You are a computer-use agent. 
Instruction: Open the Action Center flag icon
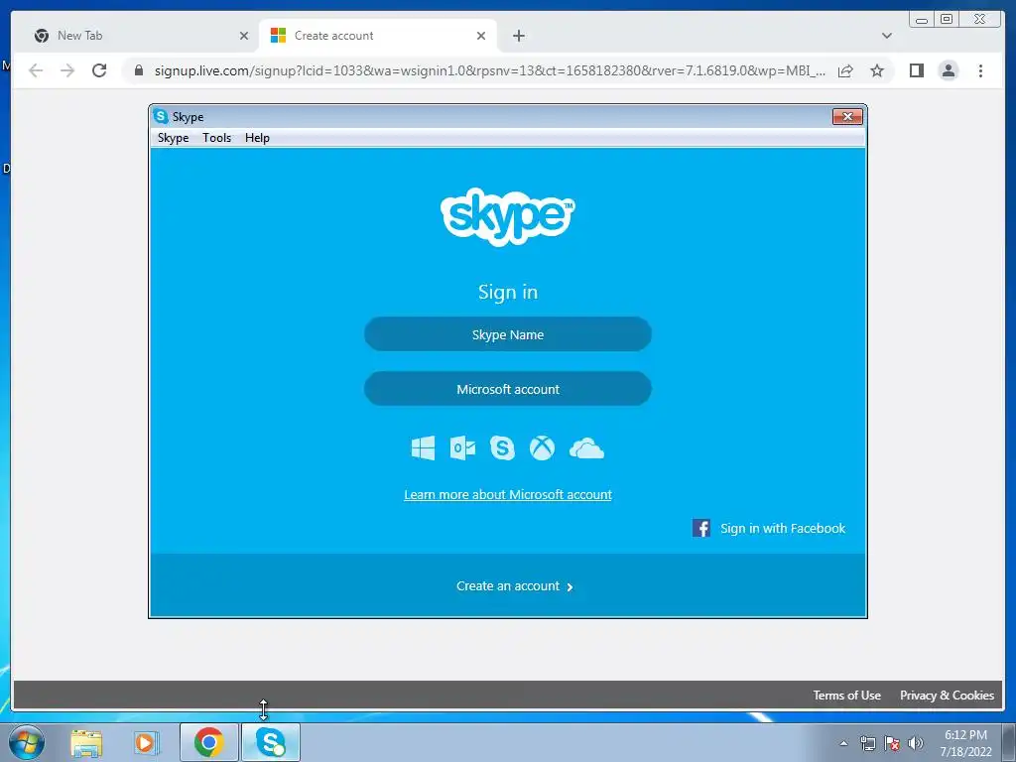[x=892, y=743]
